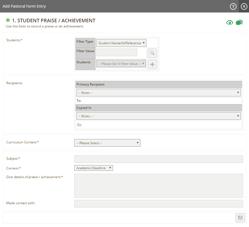Expand the Students filter value dropdown
Screen dimensions: 249x227
[x=121, y=64]
